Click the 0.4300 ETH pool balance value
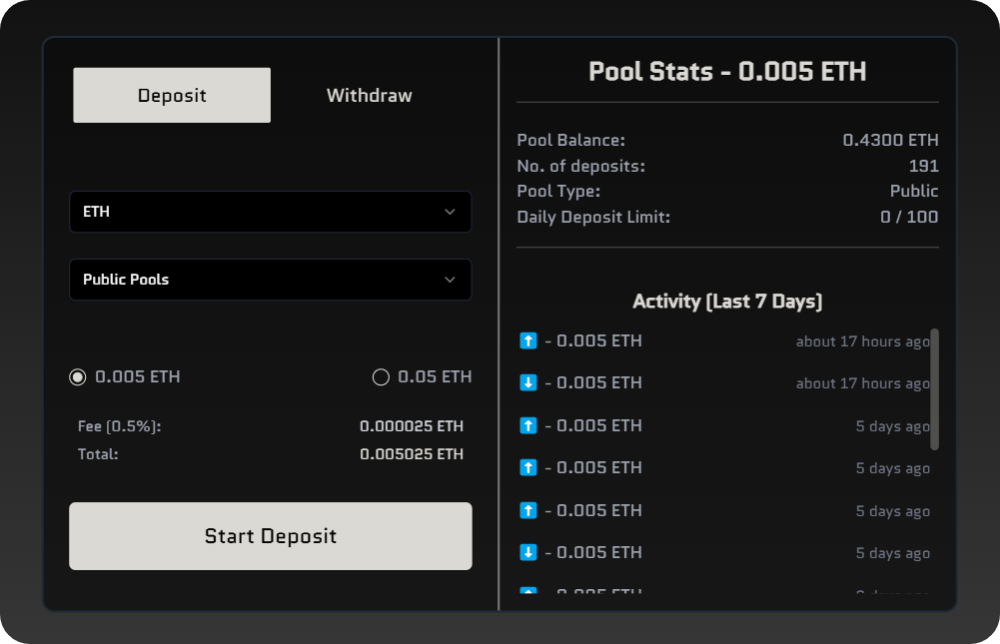The width and height of the screenshot is (1000, 644). 890,141
